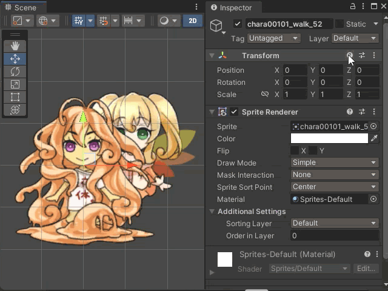Enable Flip X checkbox

click(x=295, y=150)
